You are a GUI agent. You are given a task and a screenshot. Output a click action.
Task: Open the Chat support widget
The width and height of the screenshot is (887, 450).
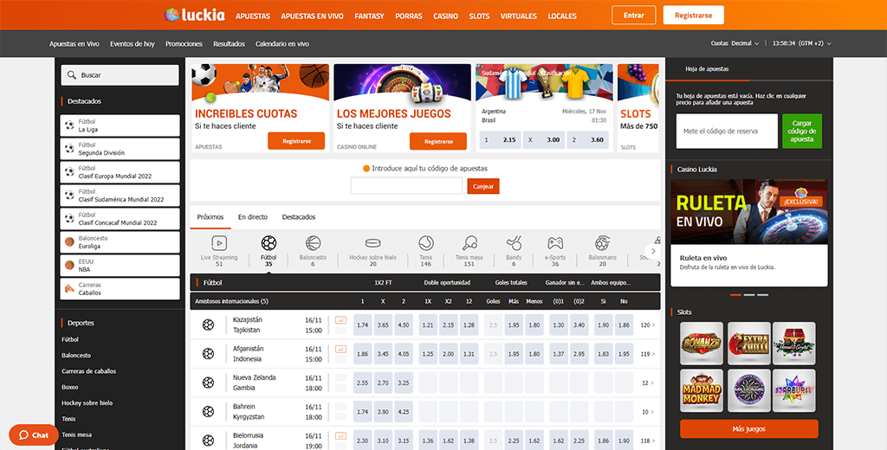coord(34,434)
